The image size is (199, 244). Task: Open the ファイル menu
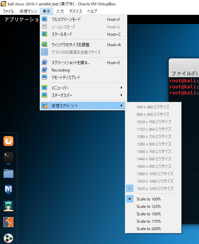[x=8, y=11]
